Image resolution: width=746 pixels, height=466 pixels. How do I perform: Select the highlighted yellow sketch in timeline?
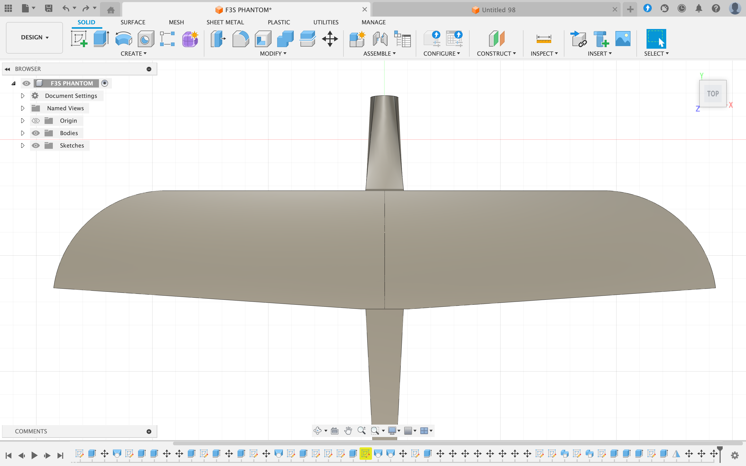coord(365,454)
